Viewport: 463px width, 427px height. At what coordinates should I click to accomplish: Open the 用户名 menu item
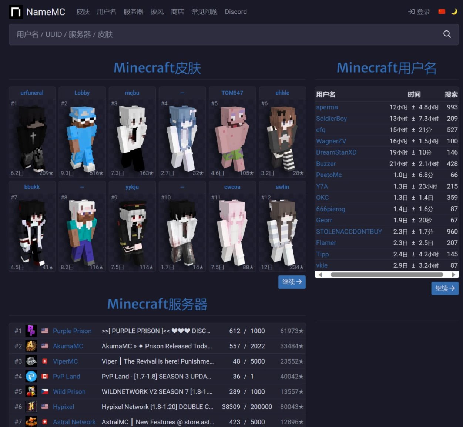(x=107, y=12)
